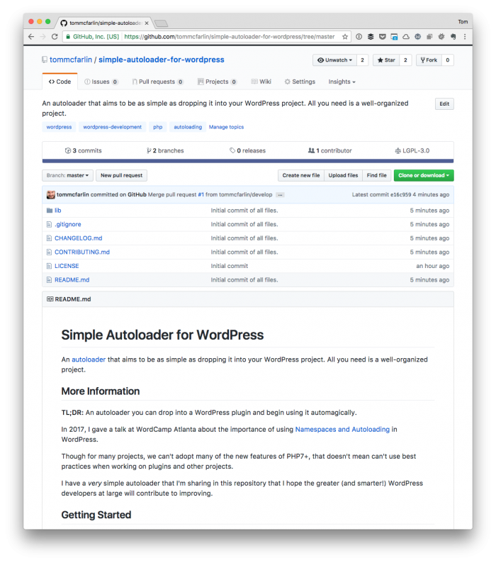The image size is (496, 563).
Task: Close the simple-autoloader browser tab
Action: tap(147, 23)
